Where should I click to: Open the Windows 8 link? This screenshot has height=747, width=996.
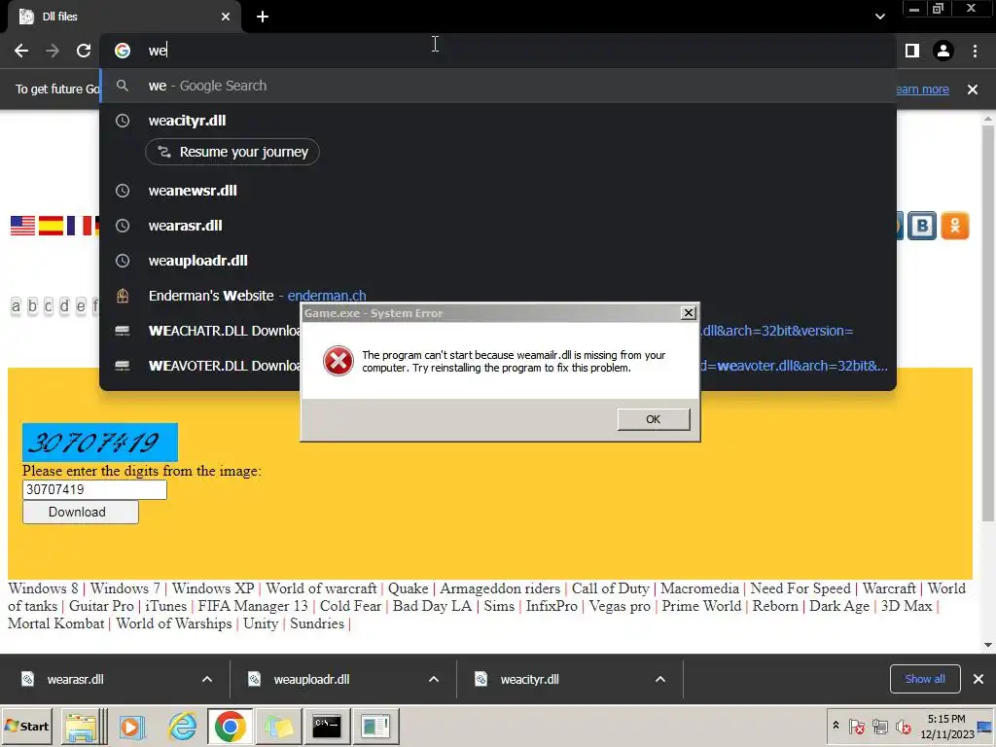coord(43,588)
